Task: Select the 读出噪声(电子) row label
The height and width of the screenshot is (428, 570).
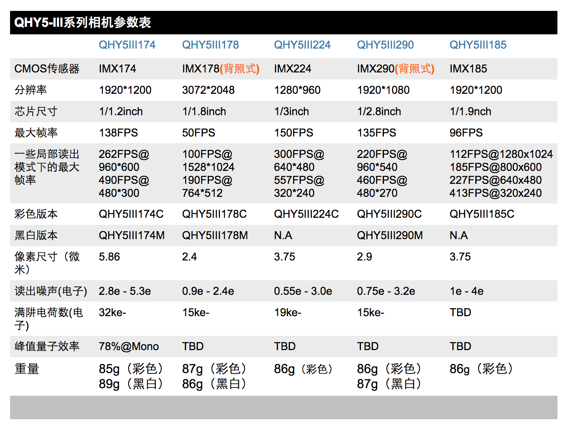Action: coord(51,291)
